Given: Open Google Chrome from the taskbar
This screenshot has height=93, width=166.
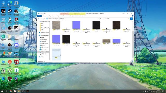Looking at the screenshot, I should click(11, 91).
